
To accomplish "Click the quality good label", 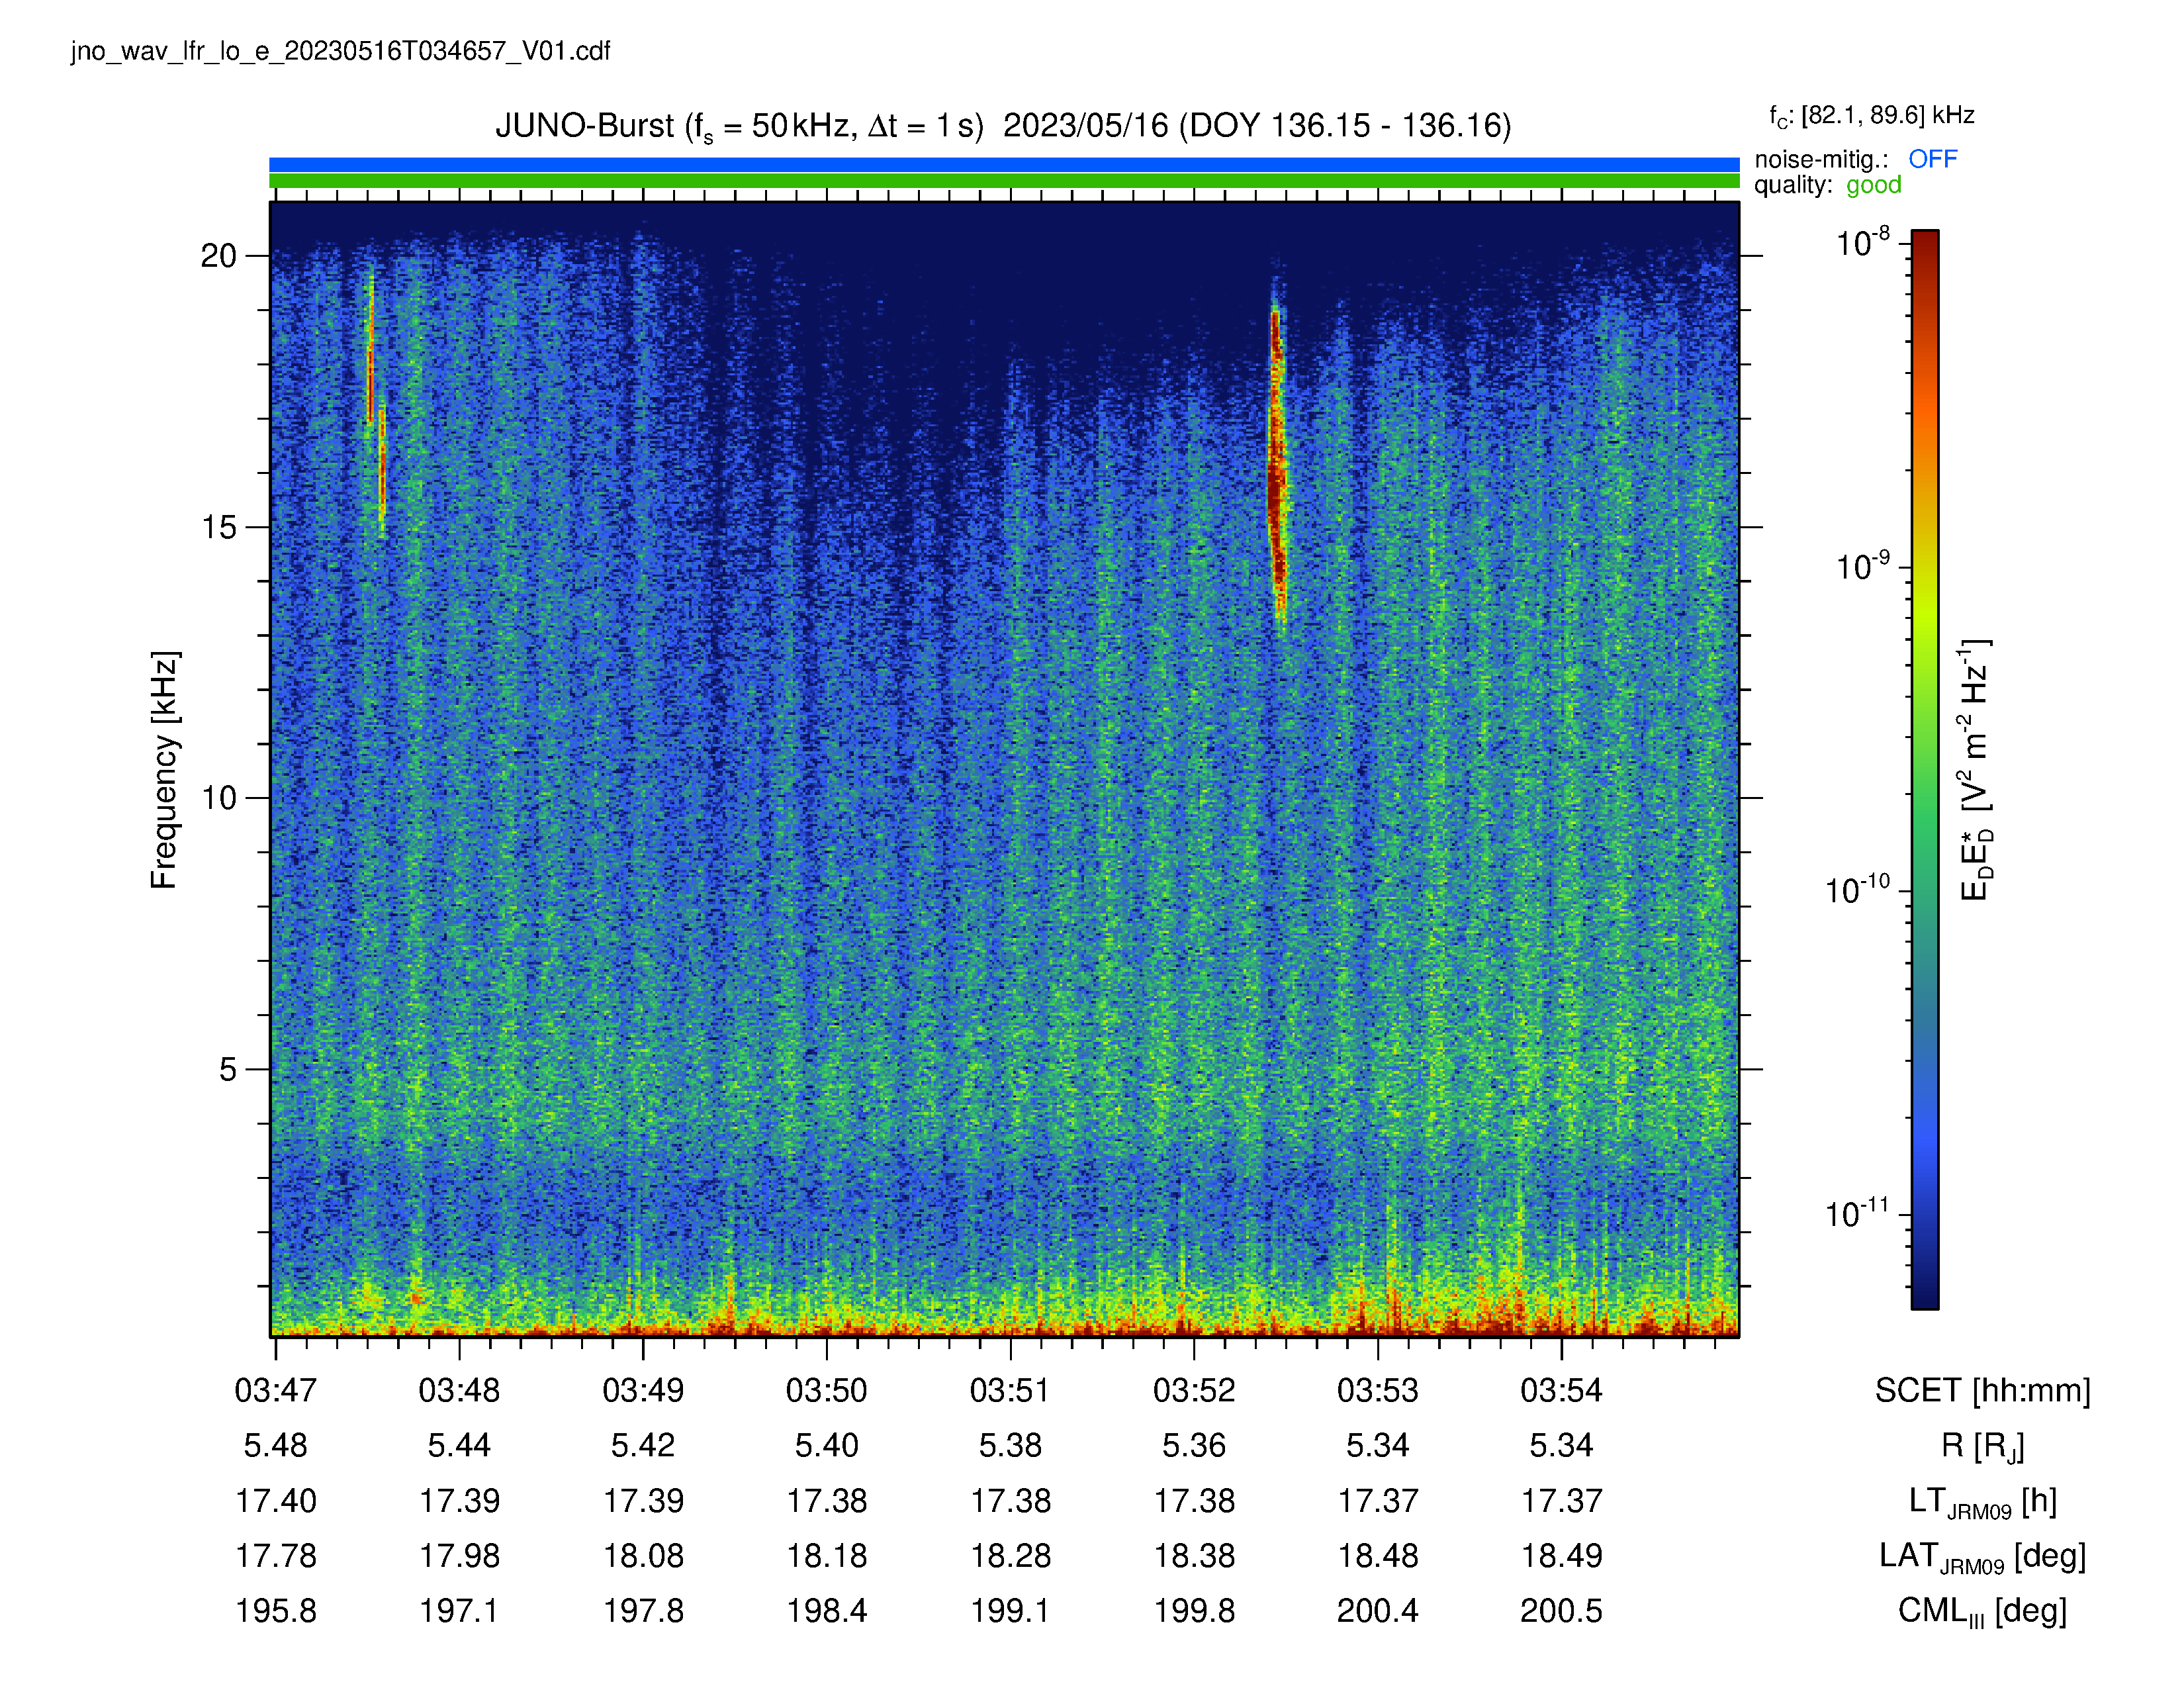I will click(1827, 185).
